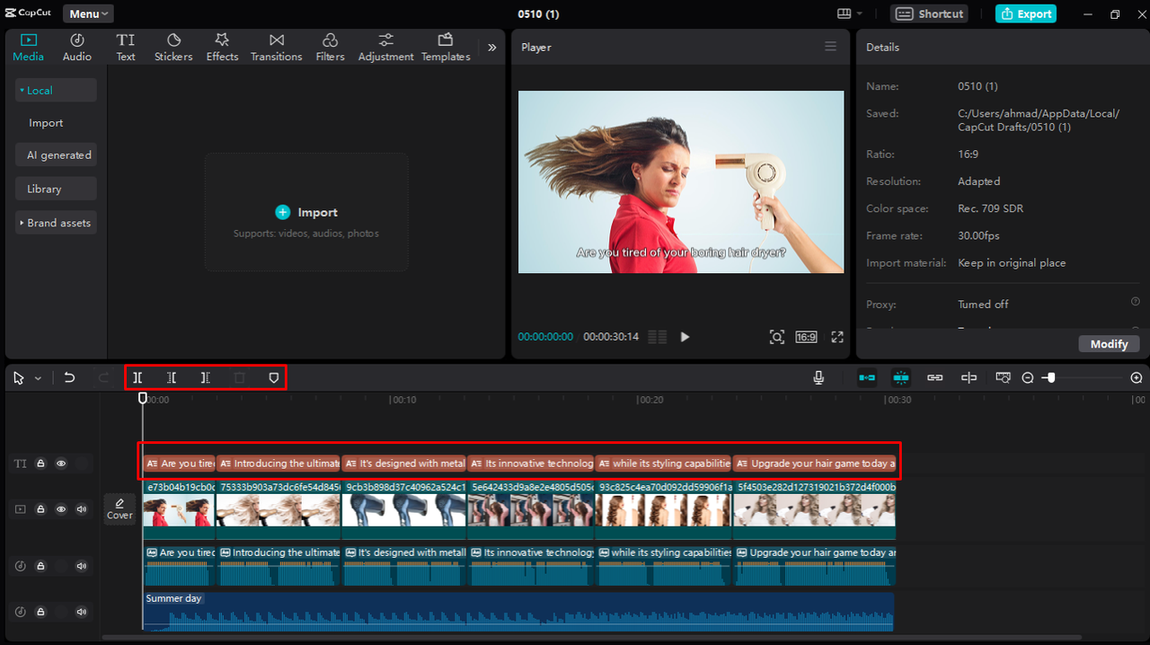Hide the main video track
Image resolution: width=1150 pixels, height=645 pixels.
[x=61, y=509]
